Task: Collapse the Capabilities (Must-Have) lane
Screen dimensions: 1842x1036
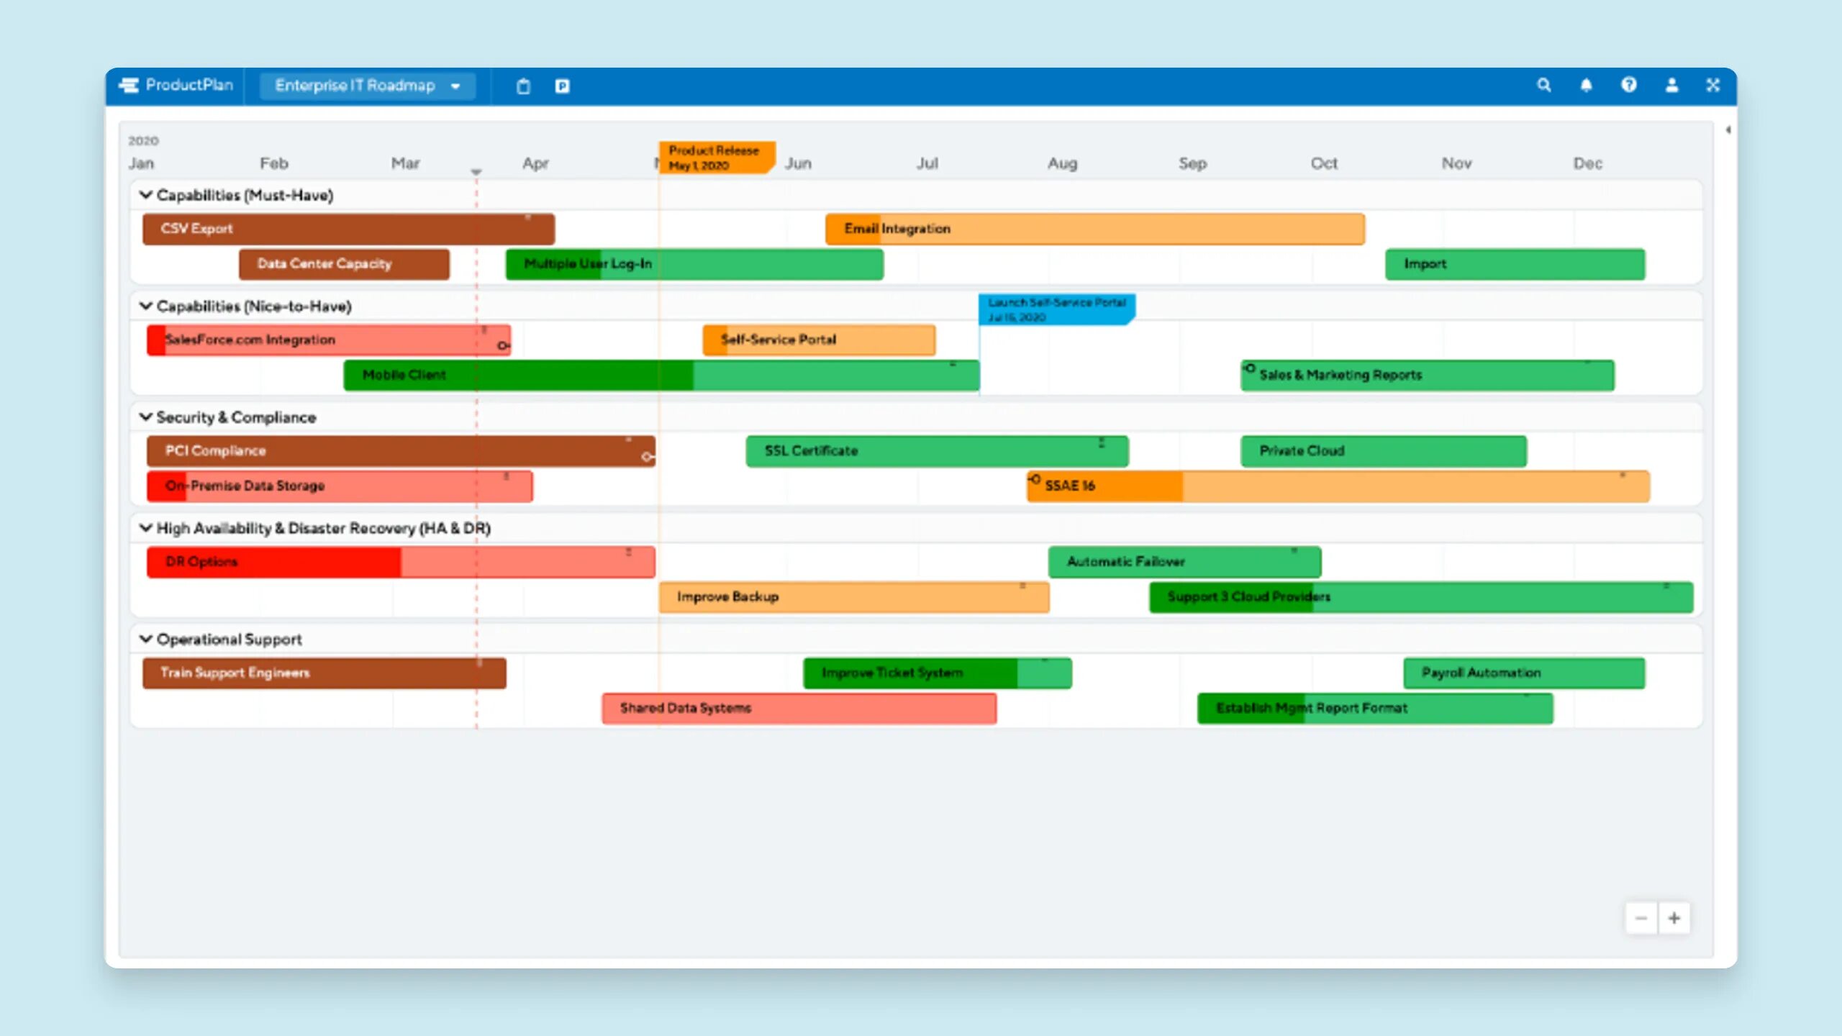Action: pos(146,195)
